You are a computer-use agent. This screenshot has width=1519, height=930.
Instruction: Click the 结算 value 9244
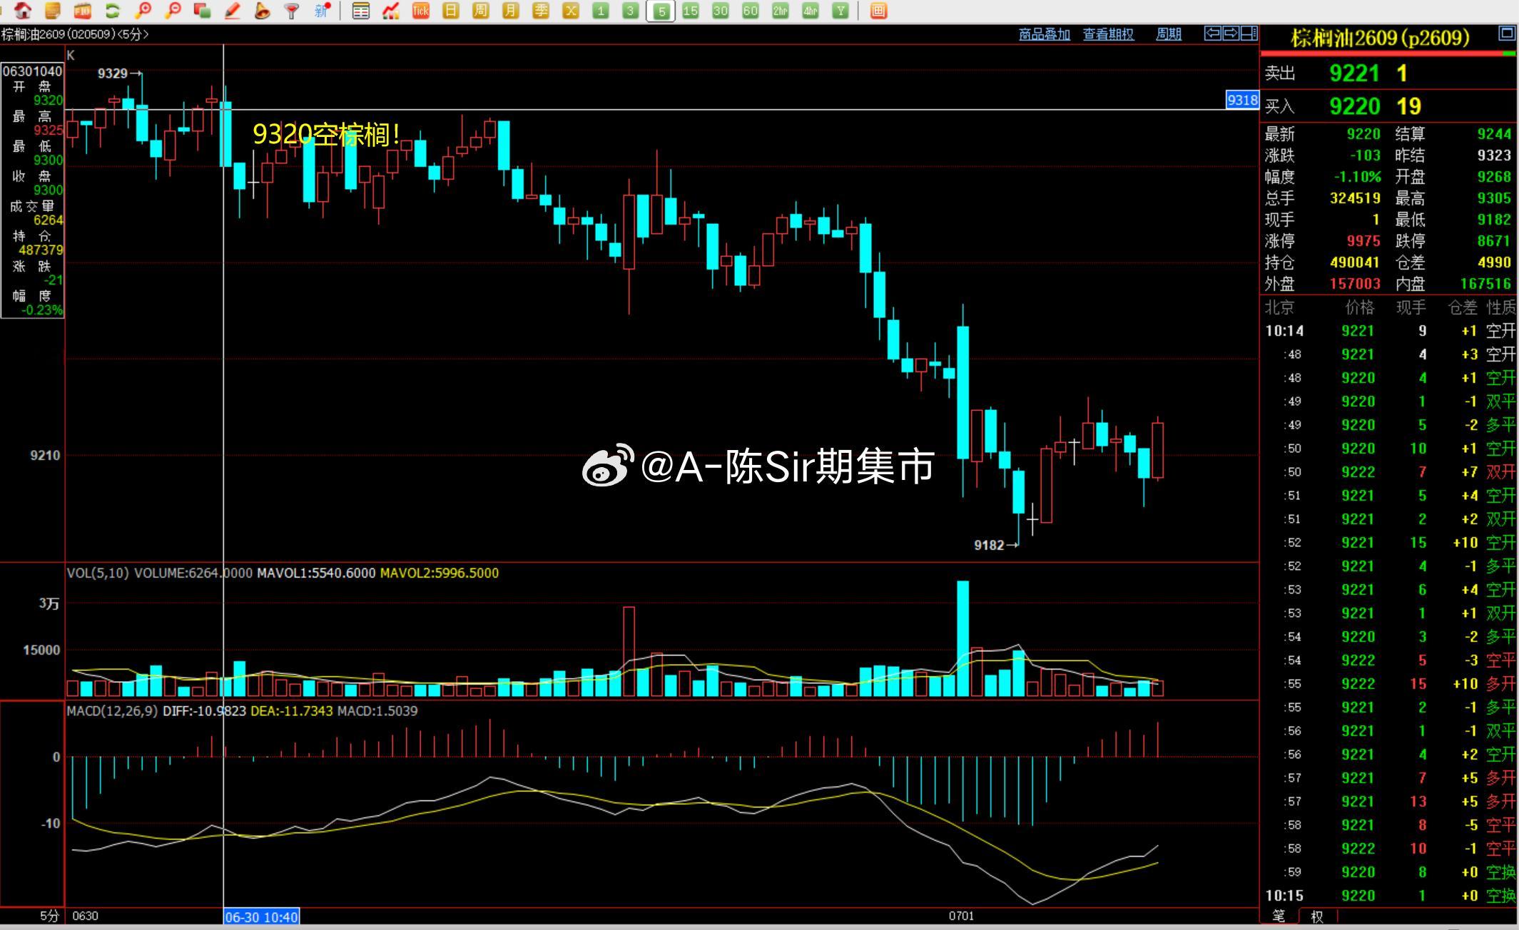click(1494, 134)
